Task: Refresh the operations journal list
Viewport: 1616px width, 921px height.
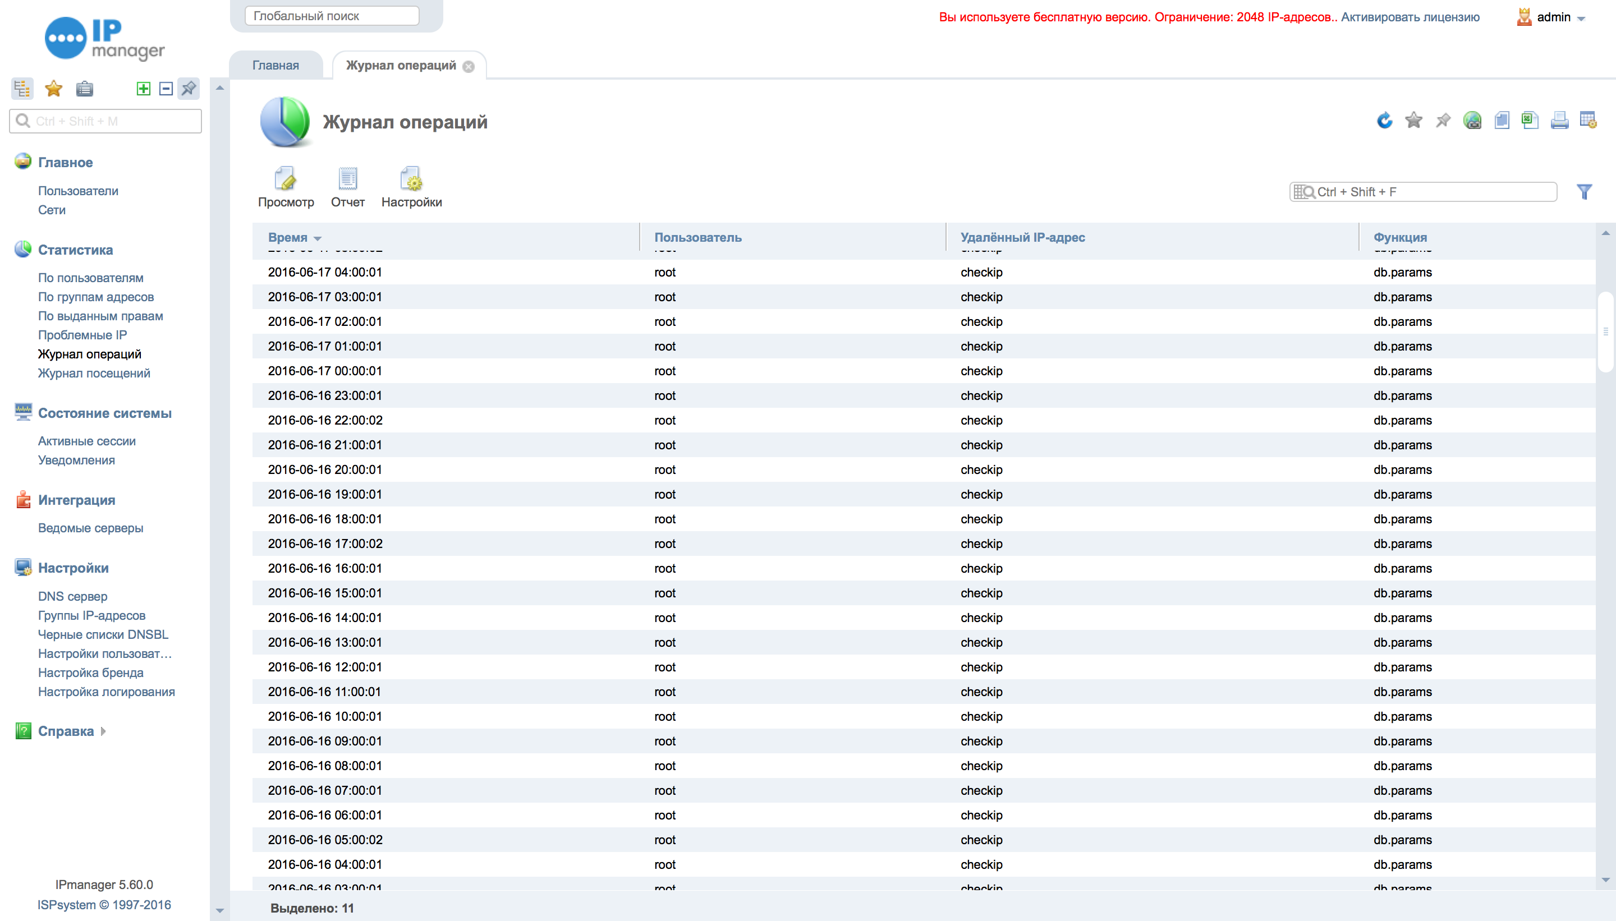Action: coord(1384,120)
